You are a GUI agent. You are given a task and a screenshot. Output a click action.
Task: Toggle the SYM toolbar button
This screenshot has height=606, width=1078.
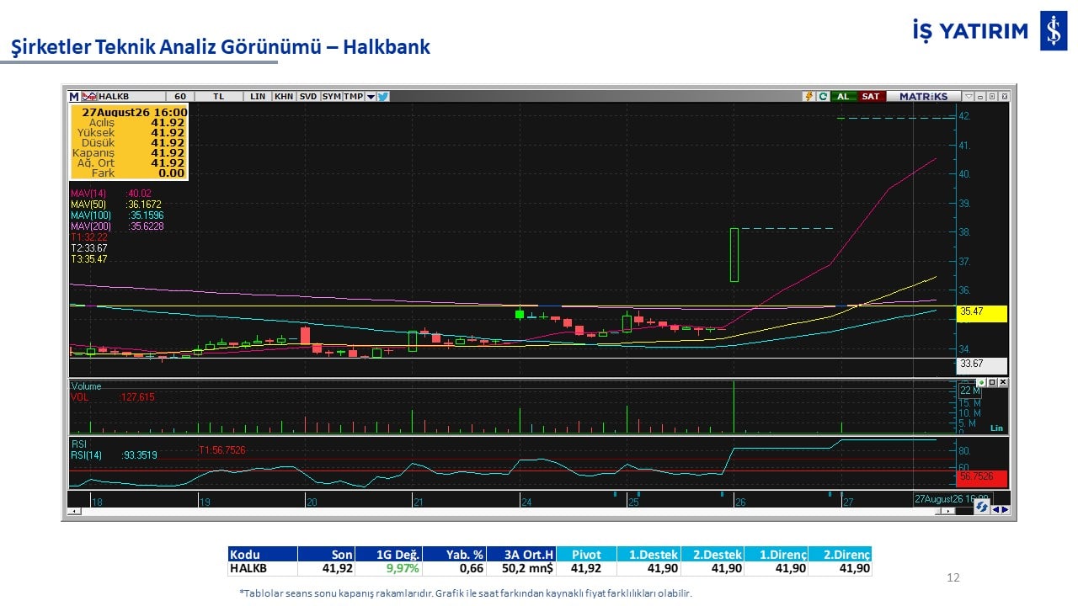pos(331,96)
